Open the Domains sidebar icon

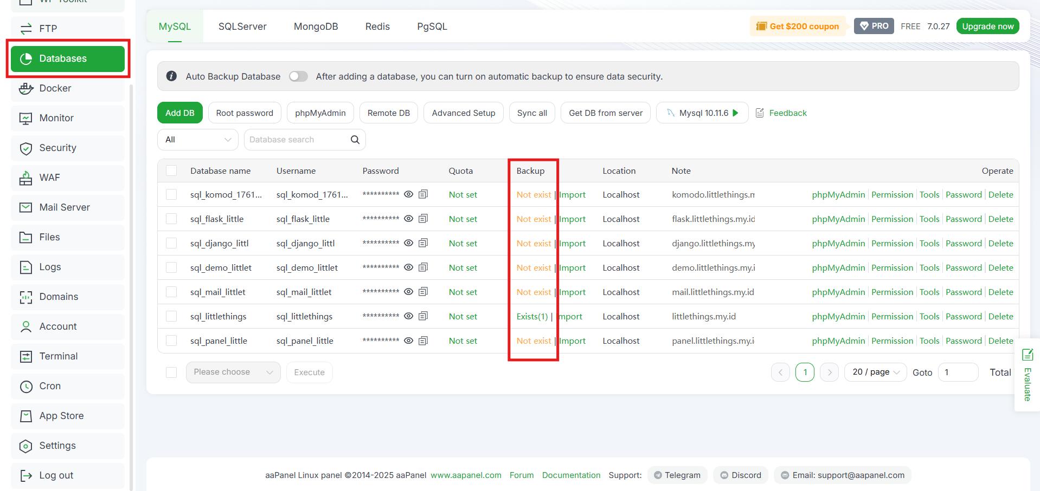pos(25,297)
